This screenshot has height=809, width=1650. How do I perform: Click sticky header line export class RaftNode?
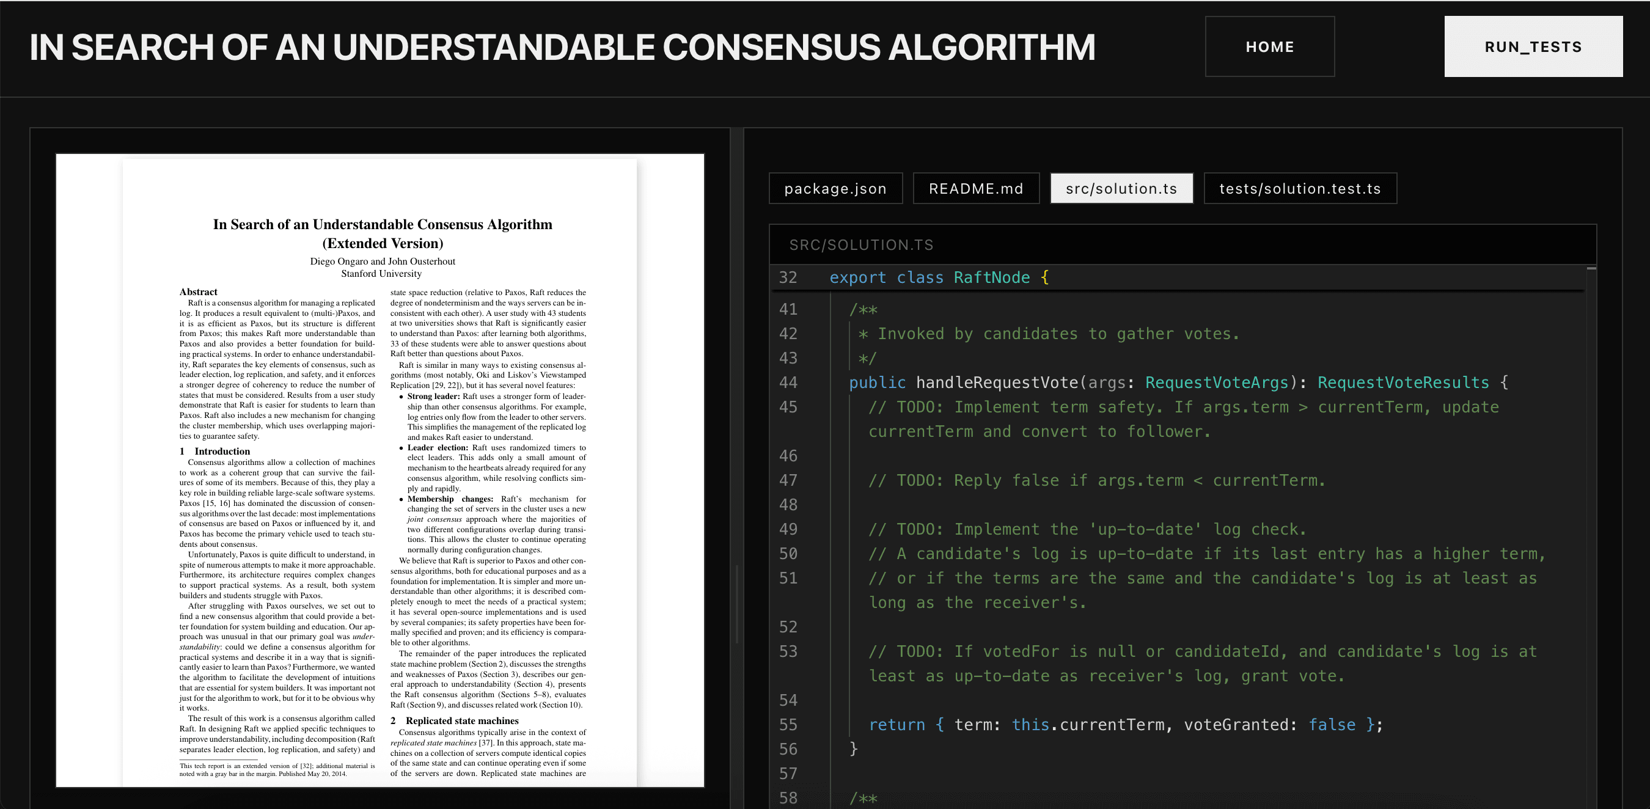[x=939, y=277]
